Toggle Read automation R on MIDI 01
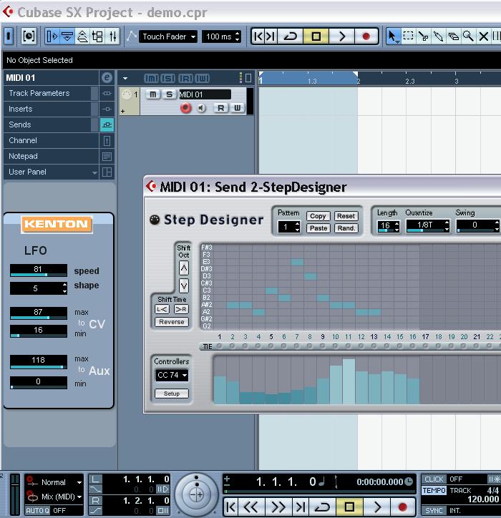The width and height of the screenshot is (501, 518). (x=220, y=108)
